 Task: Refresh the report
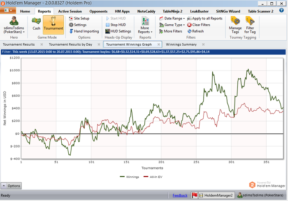[195, 31]
